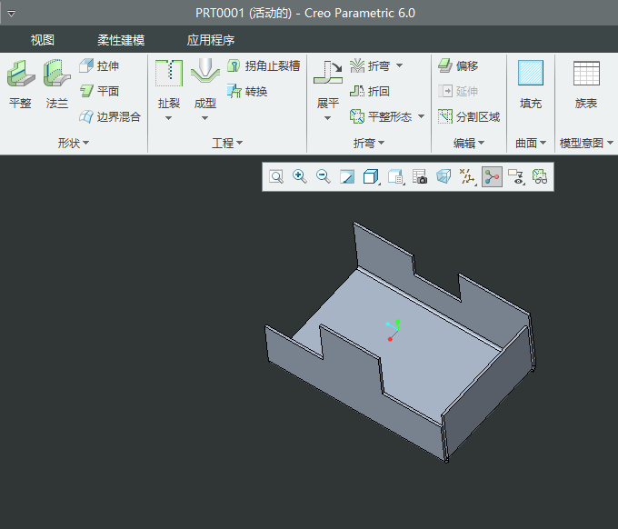Toggle spin center display in view toolbar
This screenshot has height=529, width=618.
point(492,177)
